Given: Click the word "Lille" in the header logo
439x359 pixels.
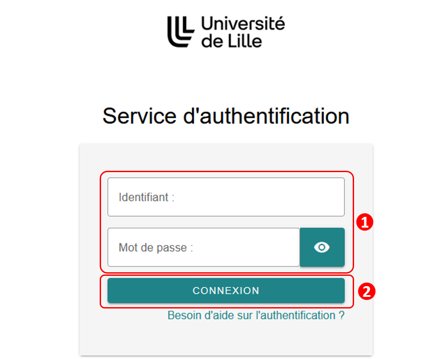Looking at the screenshot, I should pyautogui.click(x=245, y=42).
